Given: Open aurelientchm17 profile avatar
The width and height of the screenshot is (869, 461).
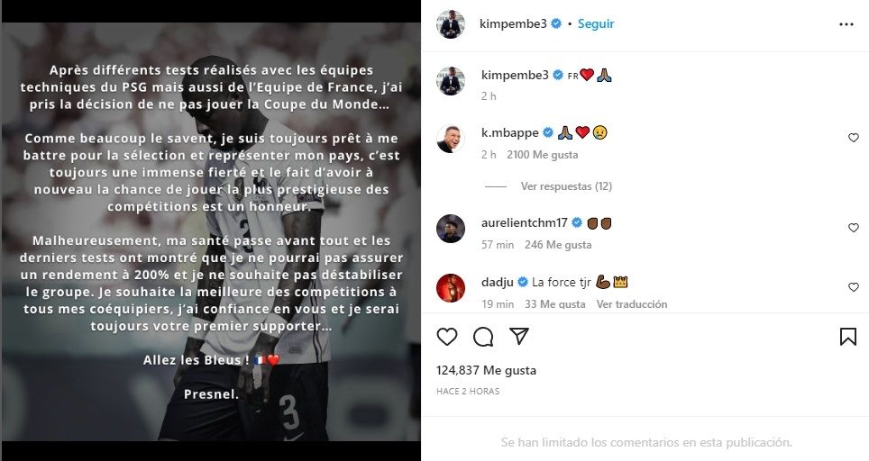Looking at the screenshot, I should pos(451,229).
